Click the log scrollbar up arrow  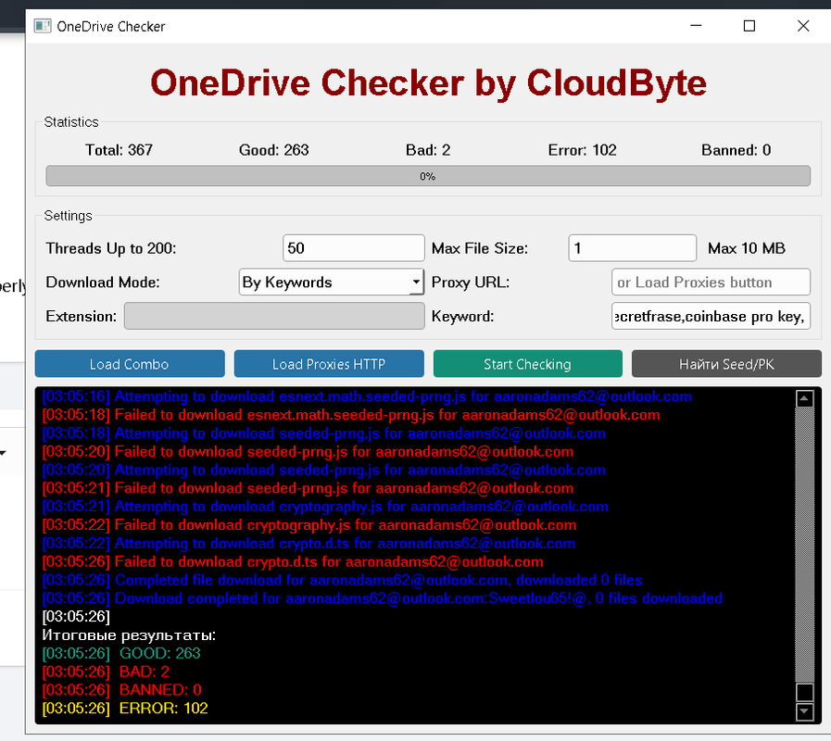(804, 398)
